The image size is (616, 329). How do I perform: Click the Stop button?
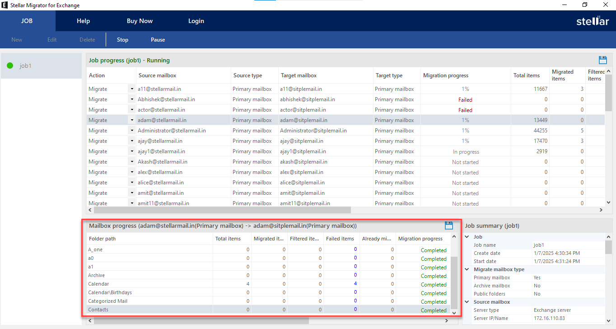(x=123, y=40)
